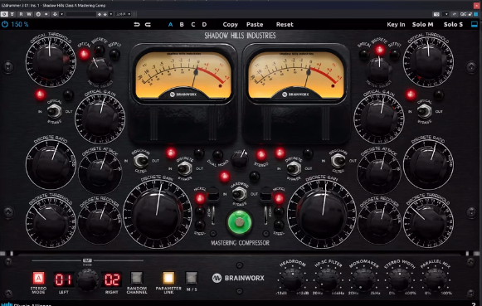Click the W write automation button in host toolbar
The height and width of the screenshot is (306, 482).
click(29, 14)
